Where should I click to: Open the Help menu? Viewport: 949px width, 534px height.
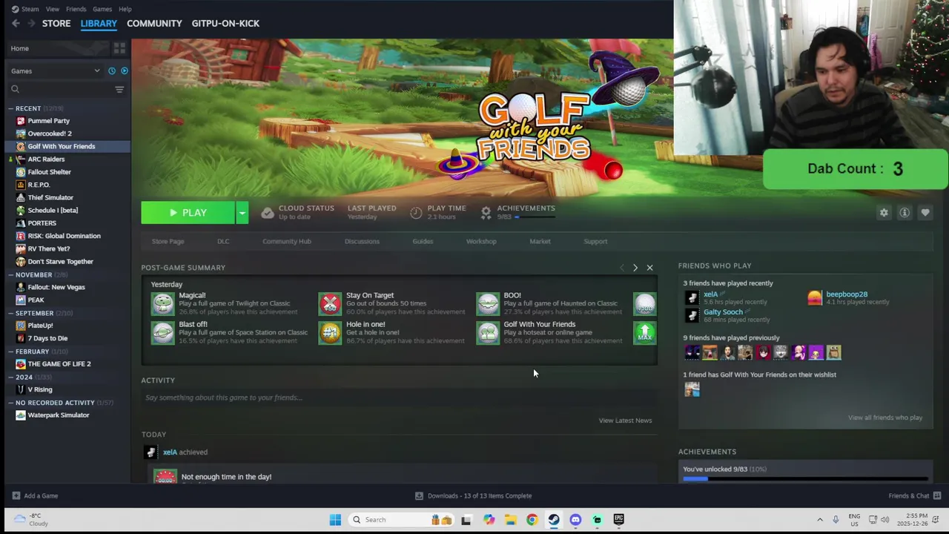tap(125, 9)
